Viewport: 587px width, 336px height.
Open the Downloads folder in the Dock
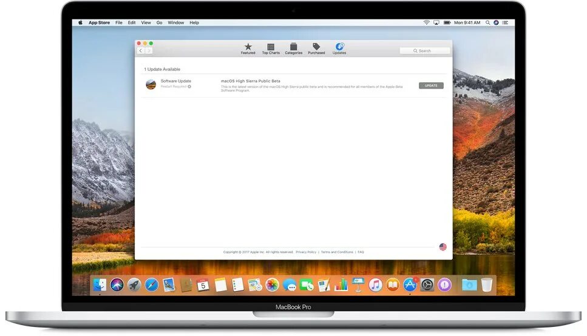pos(469,284)
